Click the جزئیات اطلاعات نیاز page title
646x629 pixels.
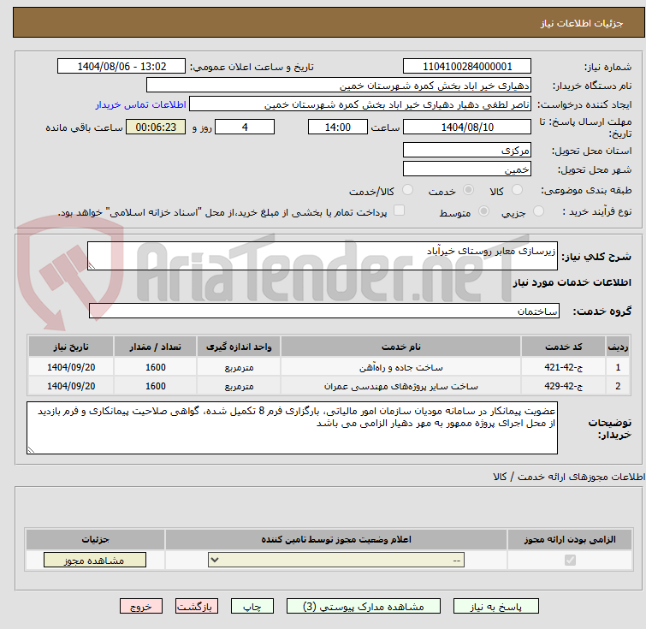point(581,23)
